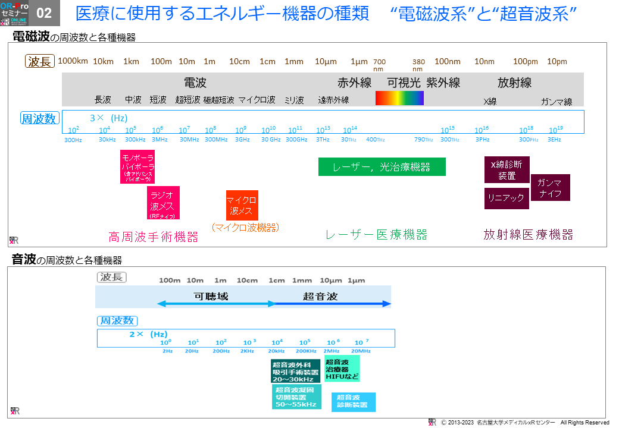This screenshot has width=619, height=428.
Task: Click the 380 nm wavelength value
Action: pos(418,65)
